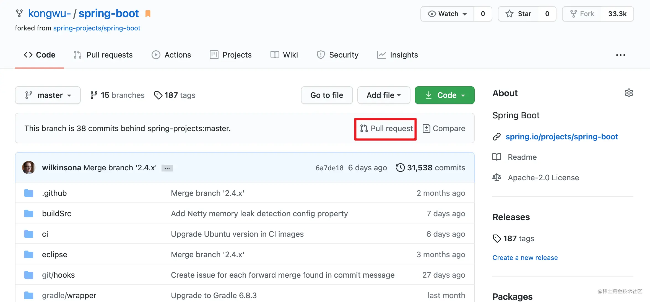This screenshot has width=650, height=302.
Task: Click the ci folder icon
Action: click(x=29, y=234)
